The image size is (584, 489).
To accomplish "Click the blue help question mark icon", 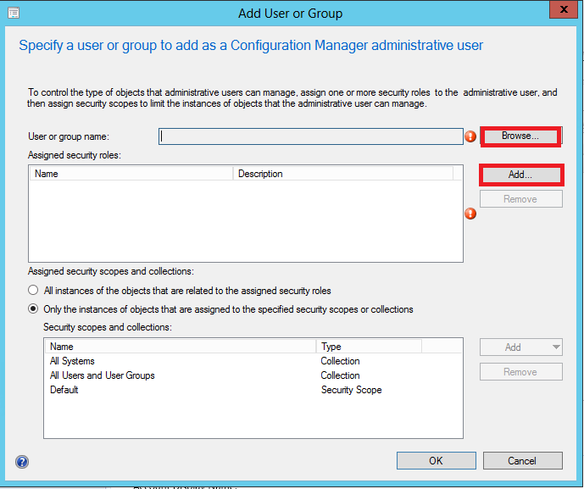I will tap(22, 462).
